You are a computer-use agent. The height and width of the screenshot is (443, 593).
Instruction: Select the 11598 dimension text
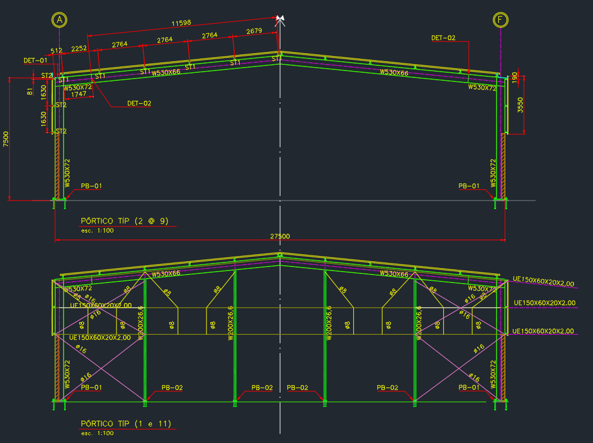coord(181,23)
